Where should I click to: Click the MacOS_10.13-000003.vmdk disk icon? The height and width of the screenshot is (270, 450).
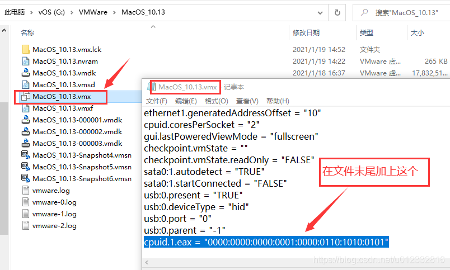pos(26,143)
